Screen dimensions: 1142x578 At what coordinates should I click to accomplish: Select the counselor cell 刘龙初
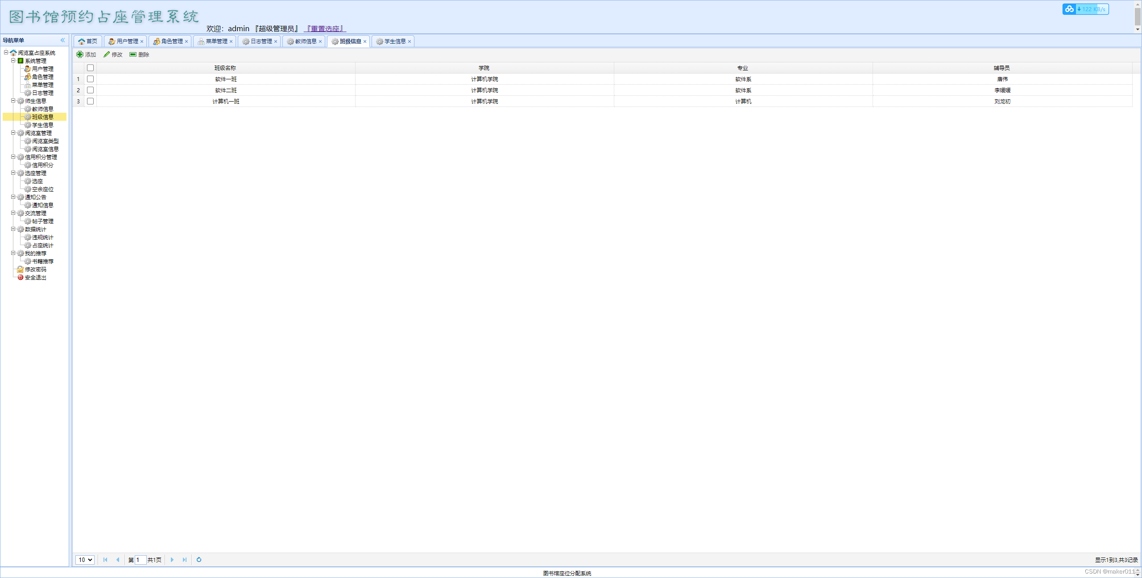(x=1002, y=101)
